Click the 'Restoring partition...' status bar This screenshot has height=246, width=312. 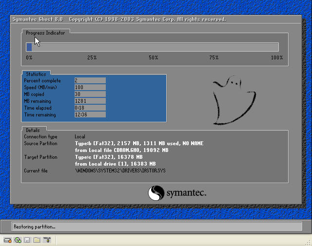point(157,227)
